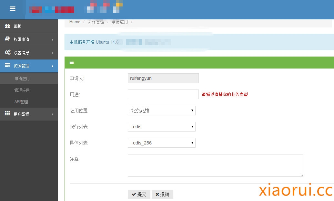This screenshot has height=201, width=334.
Task: Expand the 权限申请 sidebar arrow
Action: 52,39
